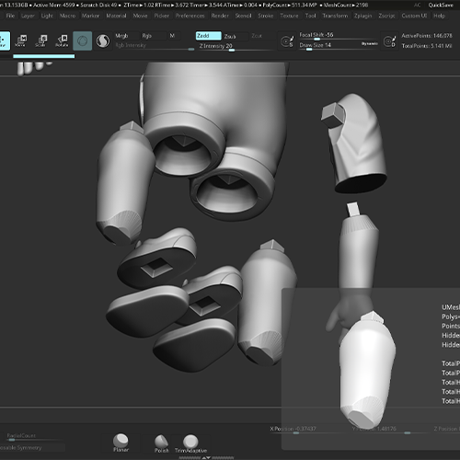Toggle the Dynamic draw size option
The width and height of the screenshot is (460, 460).
point(369,44)
